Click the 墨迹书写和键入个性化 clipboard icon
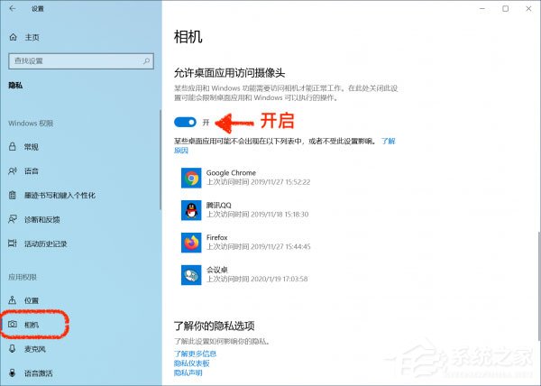Image resolution: width=541 pixels, height=386 pixels. pos(13,195)
